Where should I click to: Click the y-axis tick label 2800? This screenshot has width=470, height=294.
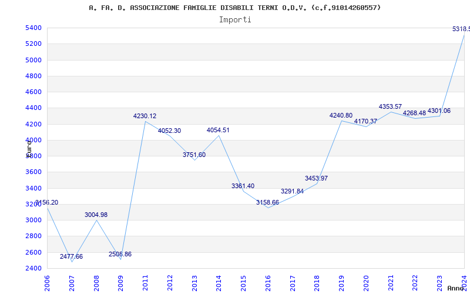point(33,236)
